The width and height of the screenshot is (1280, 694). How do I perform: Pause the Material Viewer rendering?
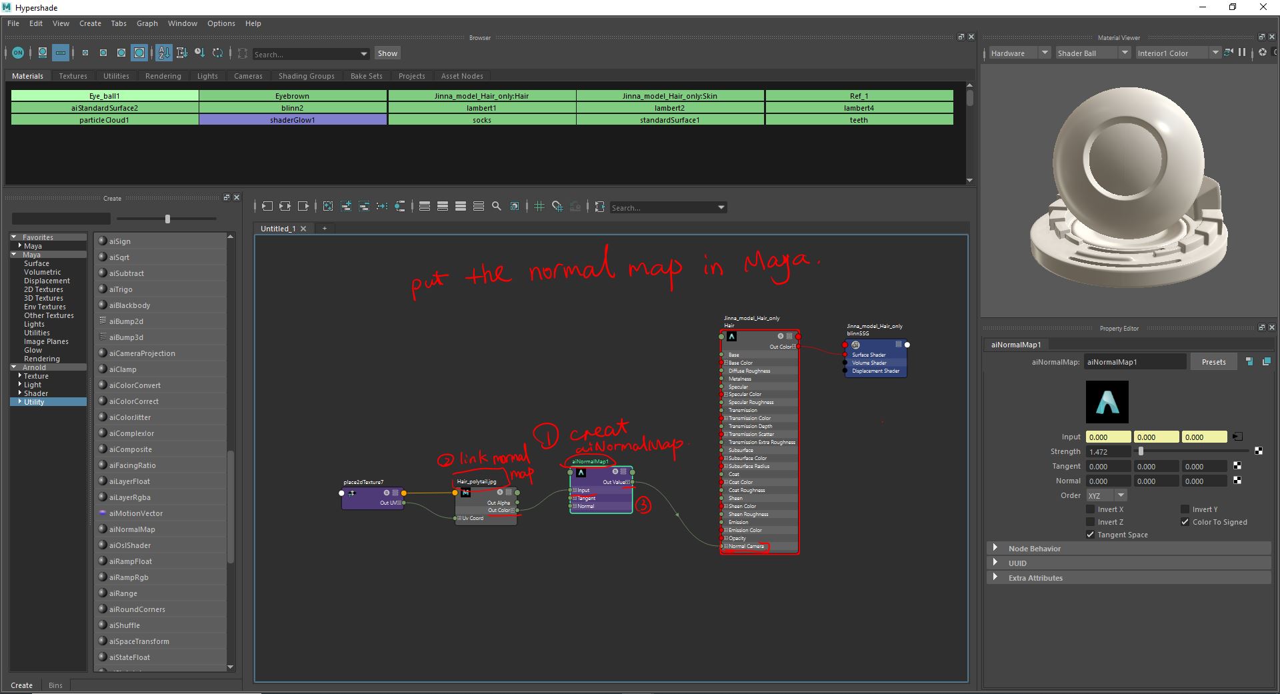click(x=1242, y=53)
